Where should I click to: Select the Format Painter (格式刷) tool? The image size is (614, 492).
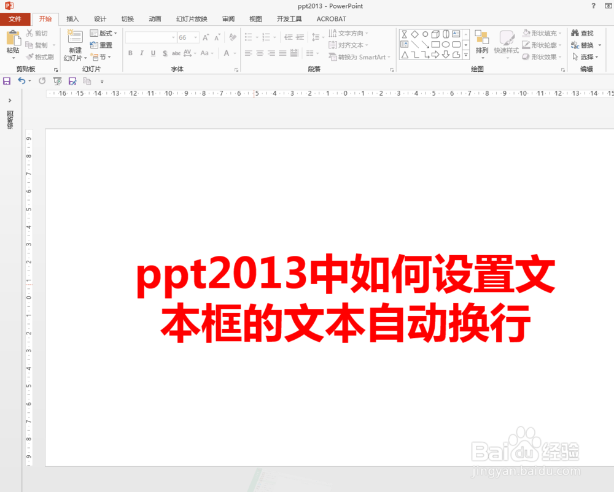(39, 56)
